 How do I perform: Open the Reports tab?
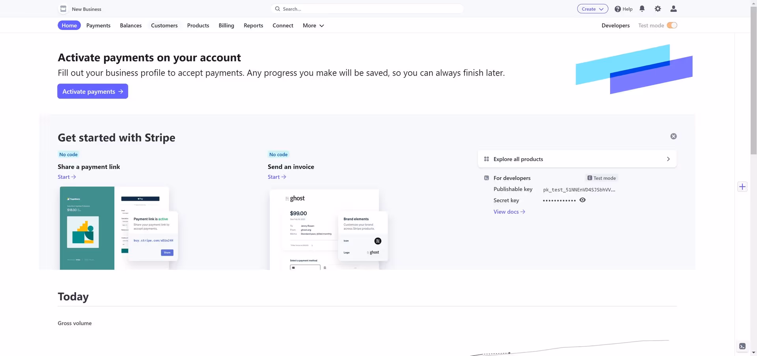pos(253,25)
